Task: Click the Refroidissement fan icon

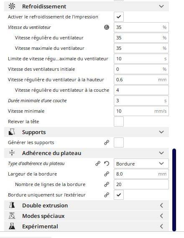Action: [x=12, y=6]
